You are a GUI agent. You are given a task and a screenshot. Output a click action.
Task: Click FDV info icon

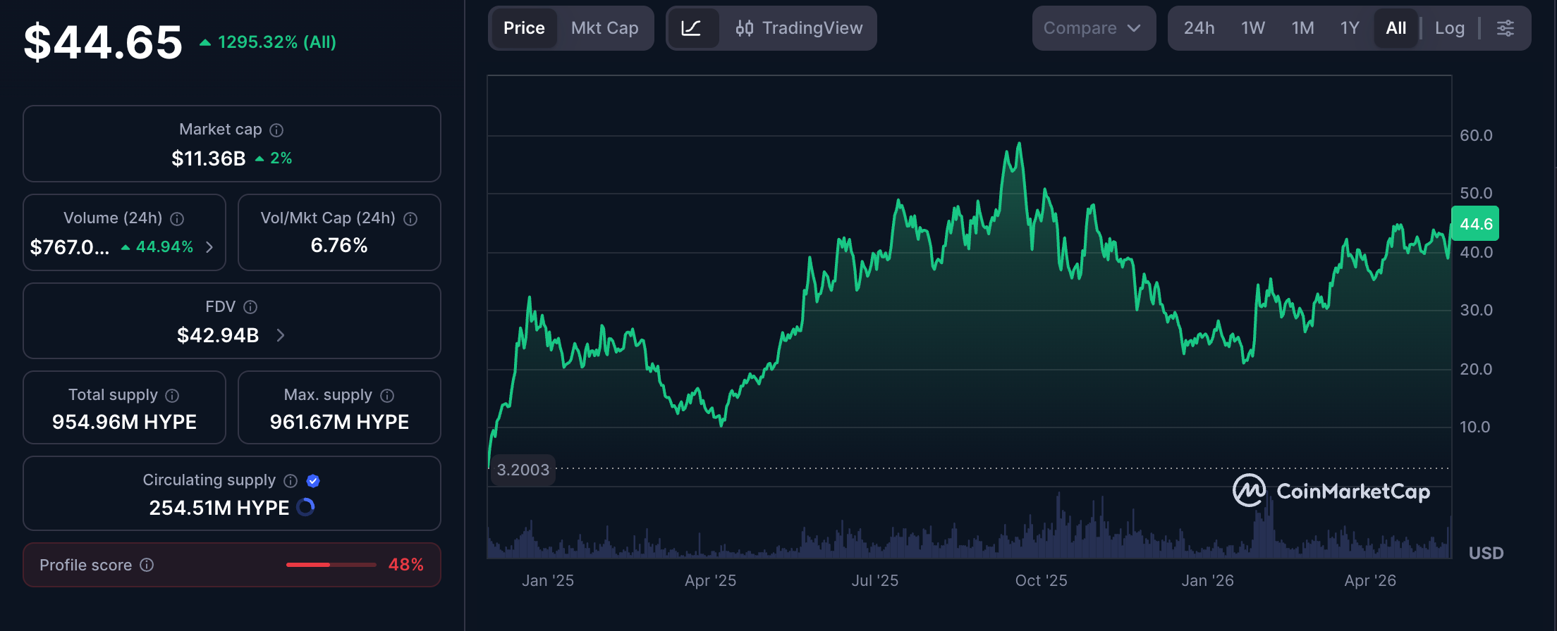[250, 307]
